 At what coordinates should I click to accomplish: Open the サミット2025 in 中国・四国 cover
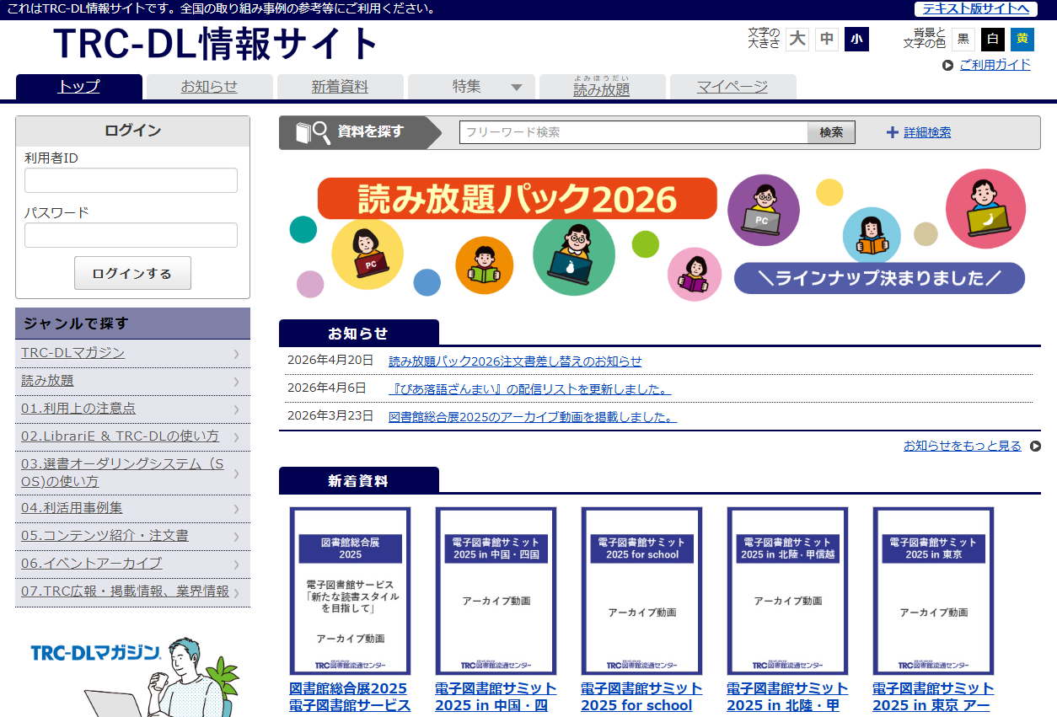pyautogui.click(x=496, y=591)
